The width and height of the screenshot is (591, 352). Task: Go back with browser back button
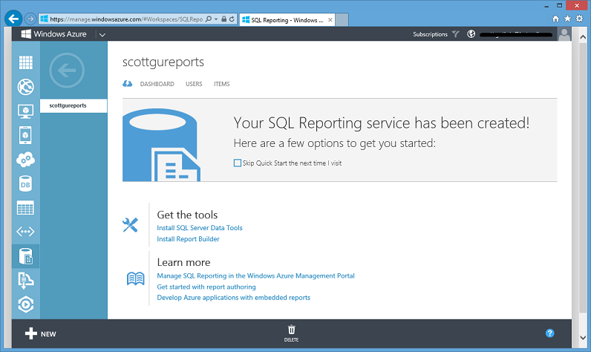pos(13,19)
